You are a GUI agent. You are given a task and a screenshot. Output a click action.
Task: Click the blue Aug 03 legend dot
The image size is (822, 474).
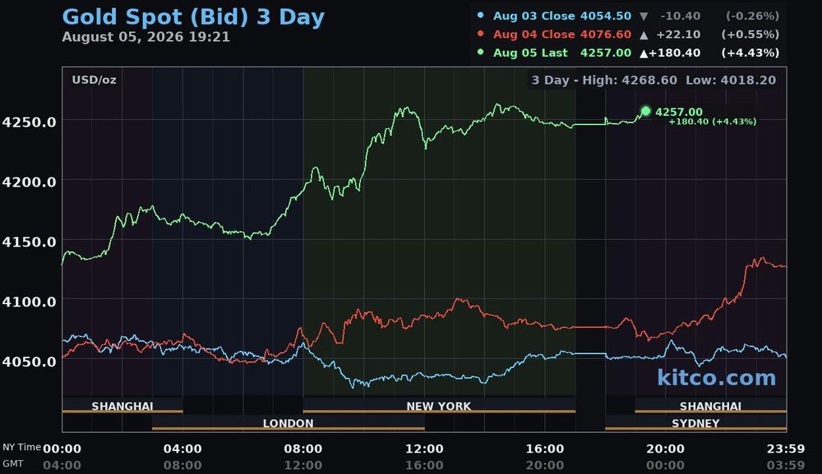pyautogui.click(x=480, y=15)
